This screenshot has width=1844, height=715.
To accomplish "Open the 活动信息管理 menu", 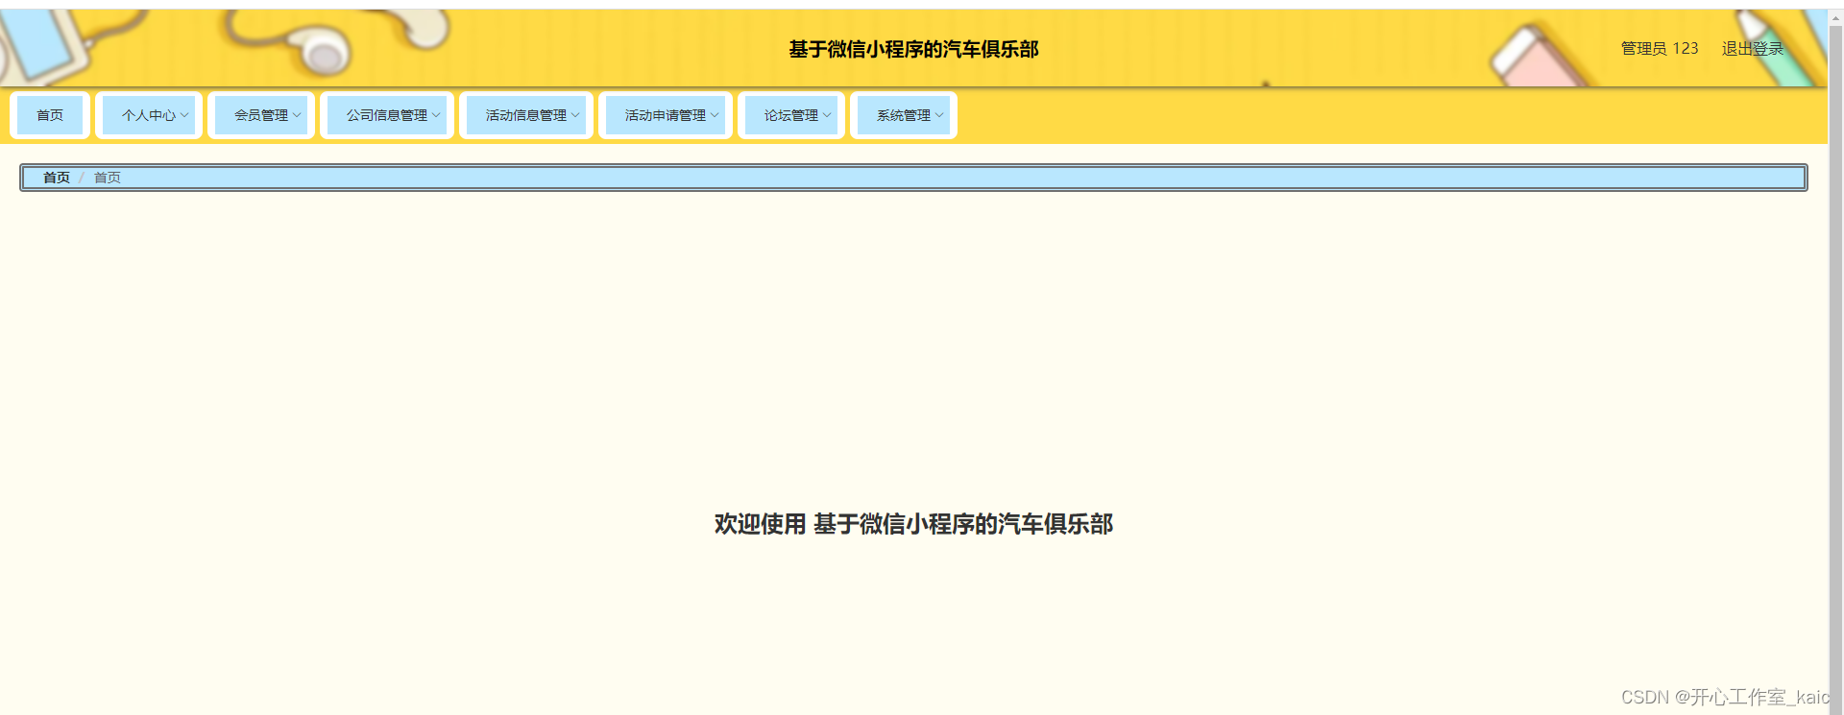I will click(x=526, y=115).
